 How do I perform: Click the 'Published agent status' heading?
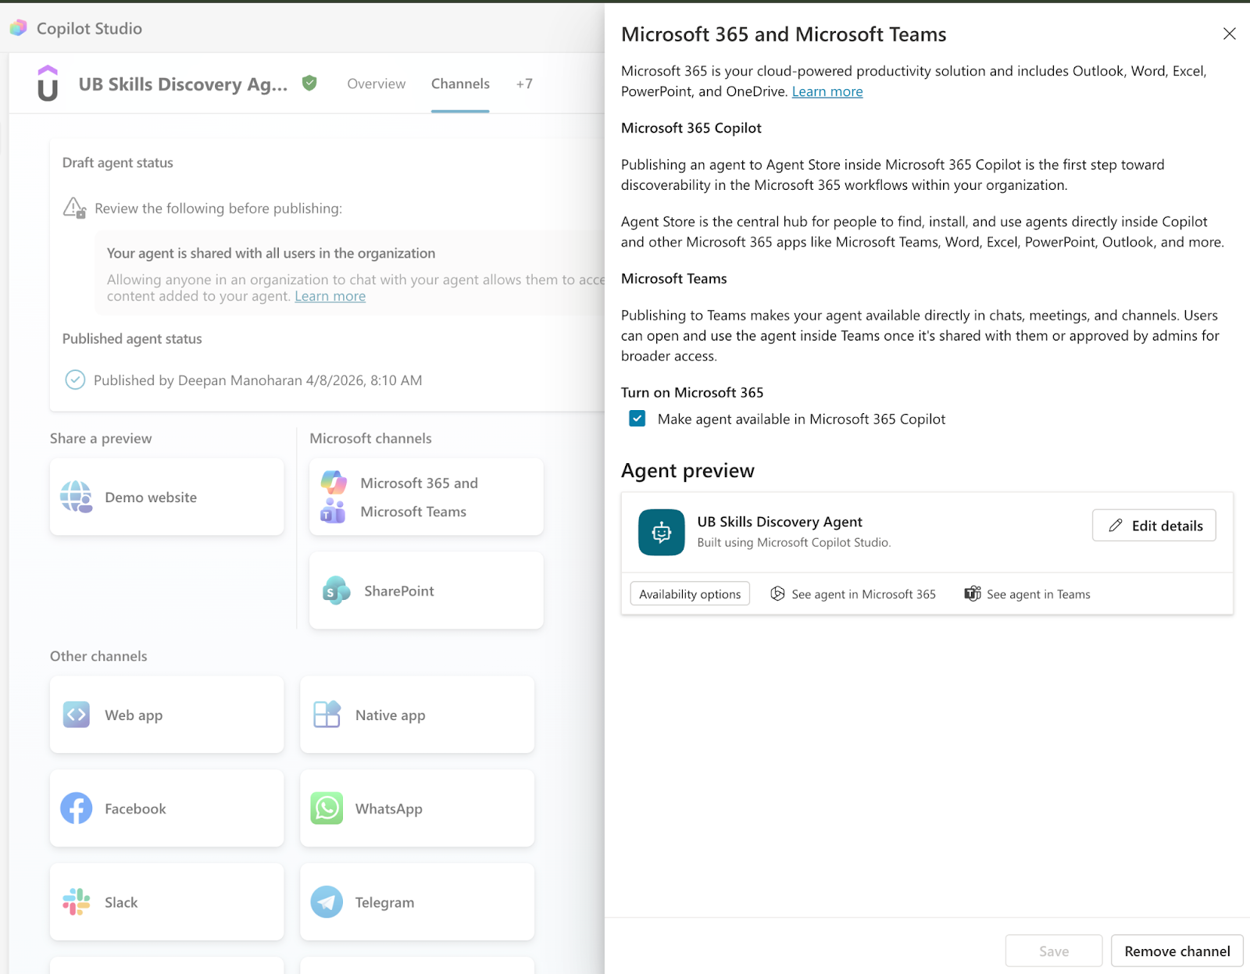pyautogui.click(x=132, y=338)
